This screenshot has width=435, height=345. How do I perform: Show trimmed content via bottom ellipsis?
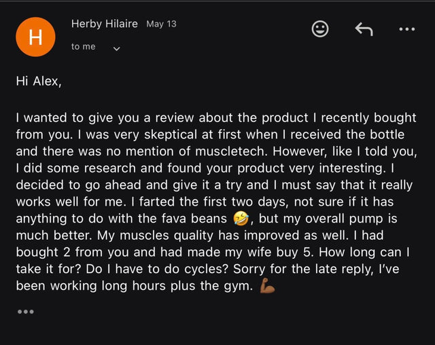click(x=26, y=312)
